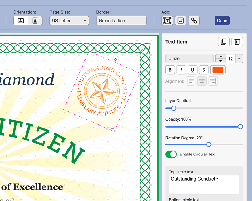Adjust the Opacity slider handle

[240, 127]
